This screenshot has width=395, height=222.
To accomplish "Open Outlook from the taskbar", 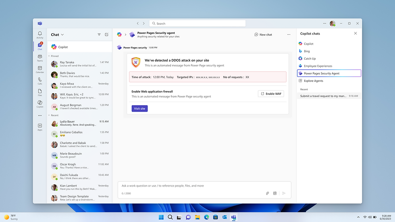I will [x=225, y=217].
